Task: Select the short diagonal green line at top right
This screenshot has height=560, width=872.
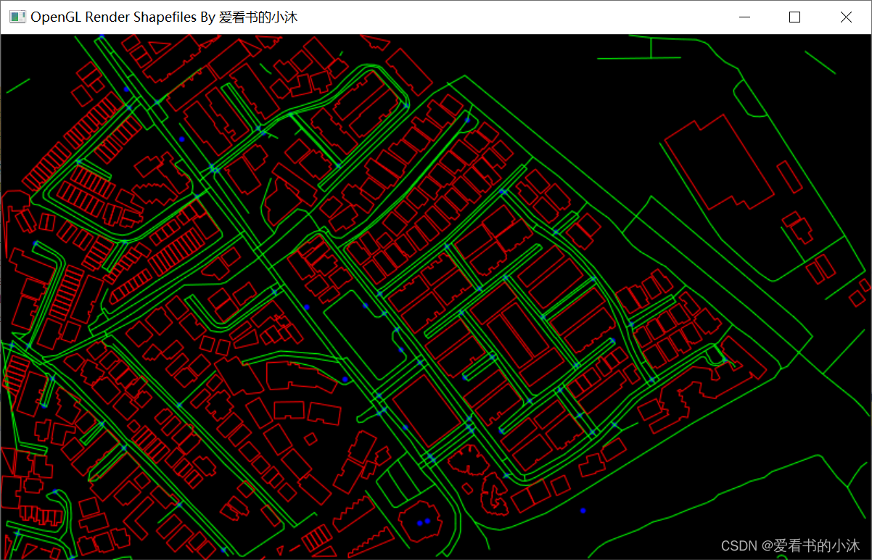Action: [819, 62]
